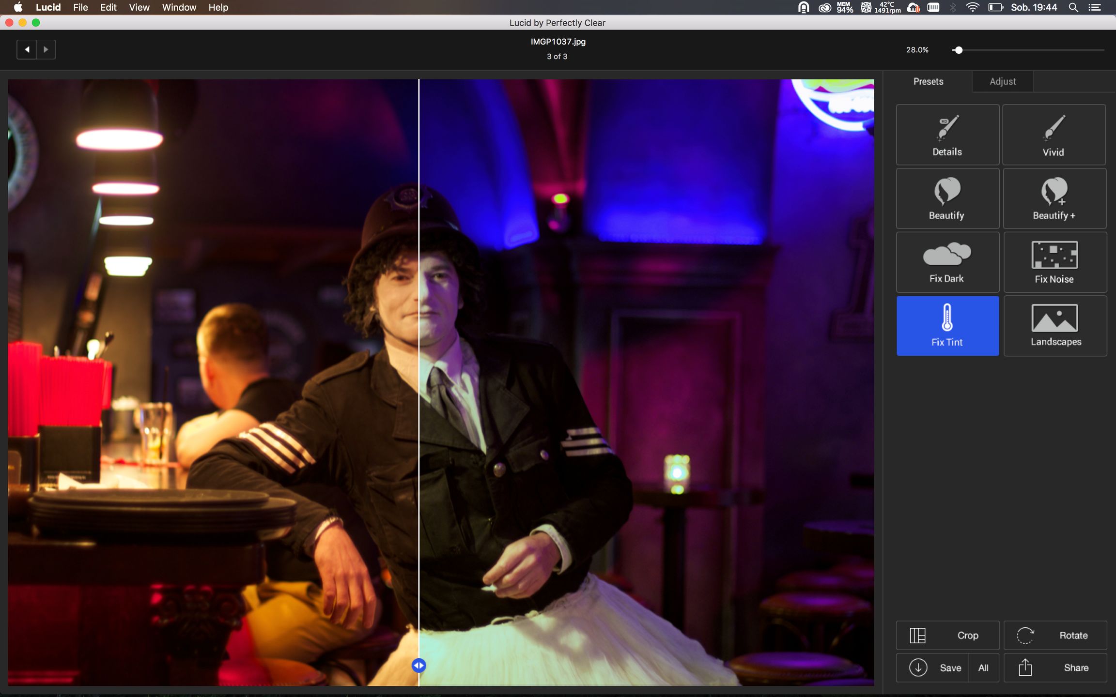The height and width of the screenshot is (697, 1116).
Task: Open the View menu
Action: click(x=139, y=7)
